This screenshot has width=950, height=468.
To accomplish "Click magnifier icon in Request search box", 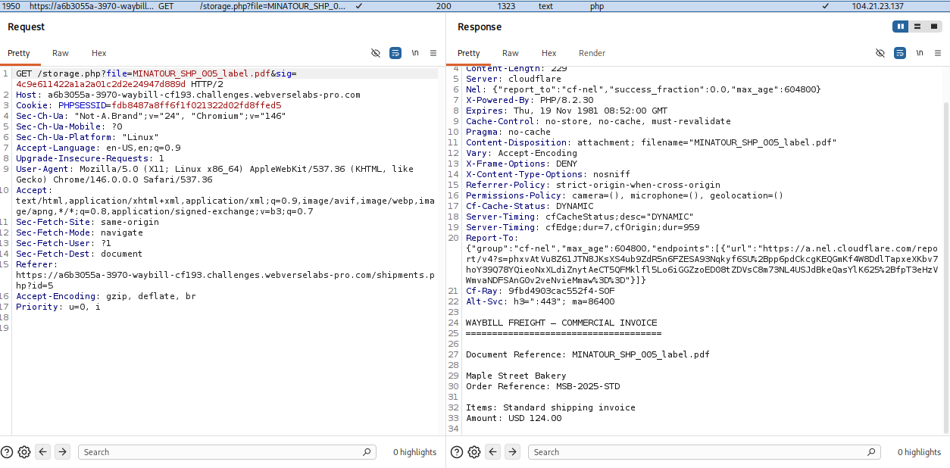I will 367,452.
